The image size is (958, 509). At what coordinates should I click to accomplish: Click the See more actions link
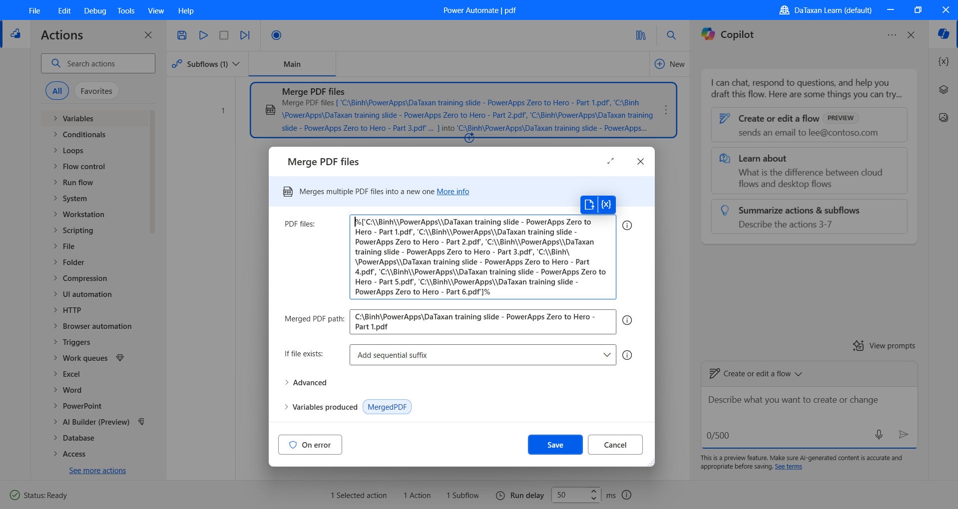click(97, 471)
